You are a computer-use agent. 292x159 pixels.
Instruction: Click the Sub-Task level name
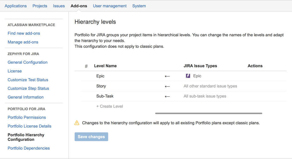pos(105,96)
